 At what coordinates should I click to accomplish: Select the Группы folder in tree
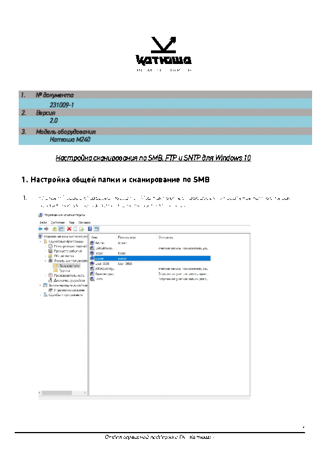(62, 271)
